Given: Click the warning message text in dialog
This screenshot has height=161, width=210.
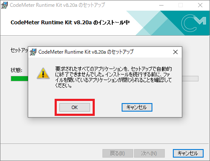Looking at the screenshot, I should point(114,77).
